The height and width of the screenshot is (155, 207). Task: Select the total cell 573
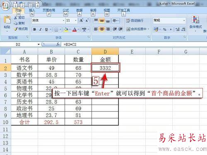pos(78,122)
